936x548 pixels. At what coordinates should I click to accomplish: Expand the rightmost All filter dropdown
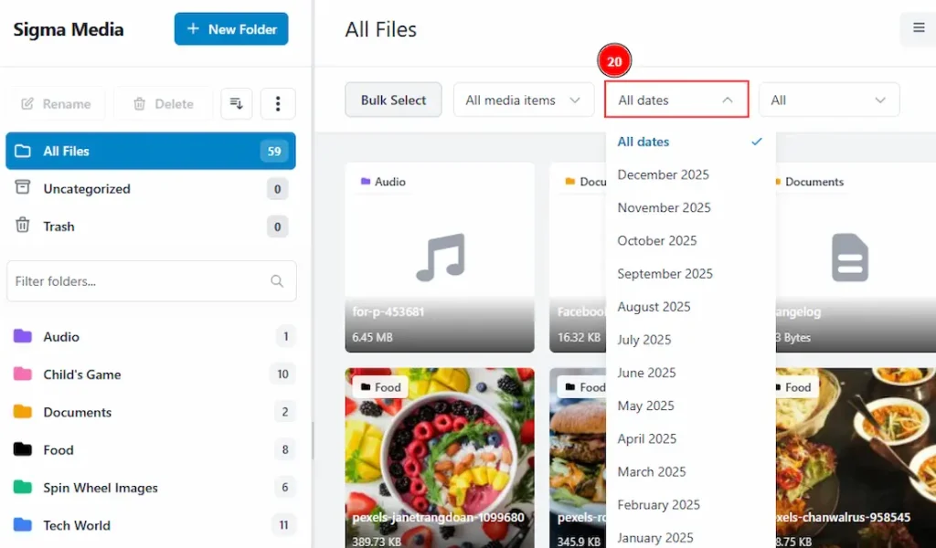coord(828,100)
